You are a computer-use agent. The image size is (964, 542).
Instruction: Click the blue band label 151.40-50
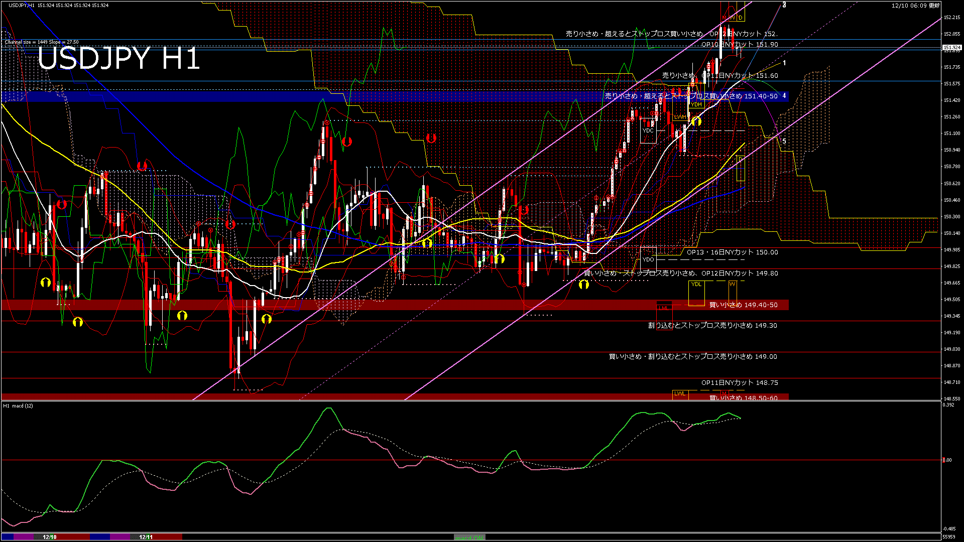tap(691, 96)
